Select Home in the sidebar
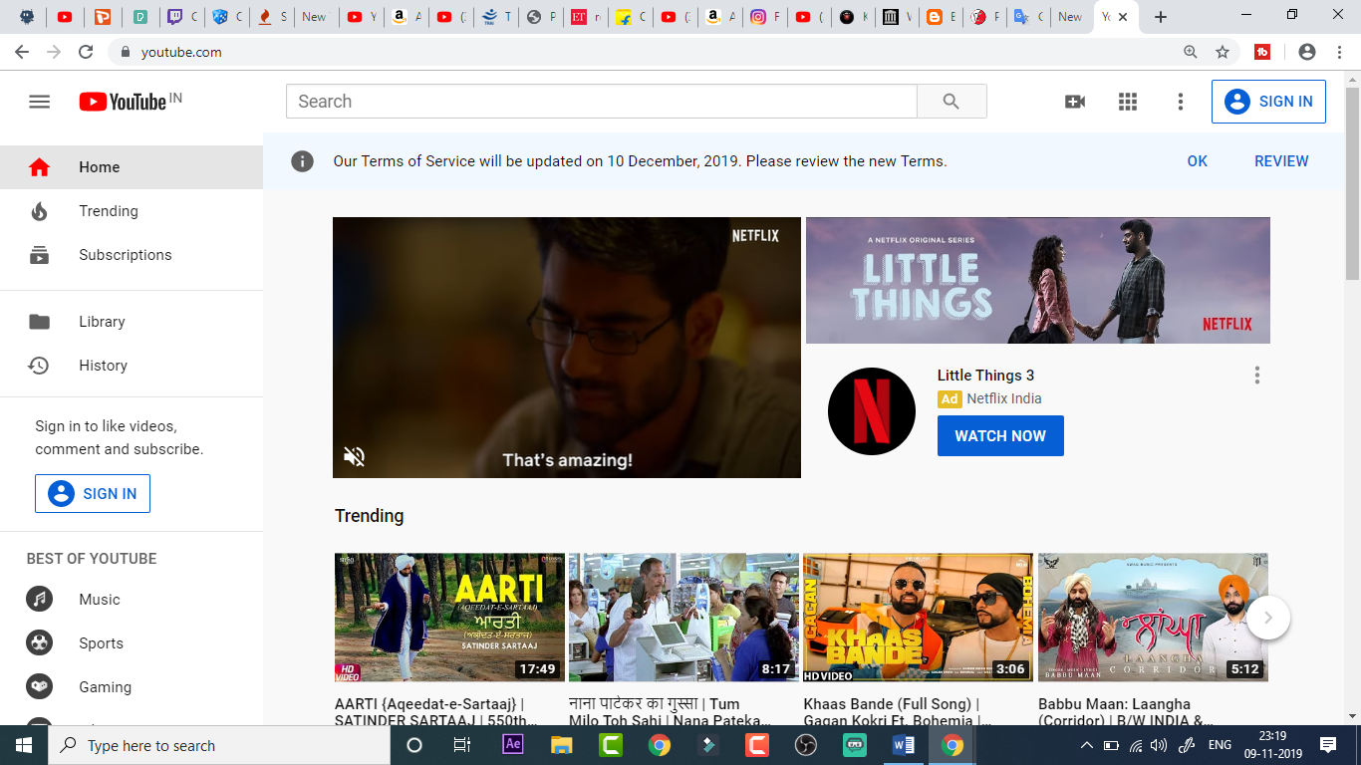 (x=132, y=167)
